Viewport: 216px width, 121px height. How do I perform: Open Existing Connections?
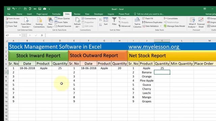39,23
